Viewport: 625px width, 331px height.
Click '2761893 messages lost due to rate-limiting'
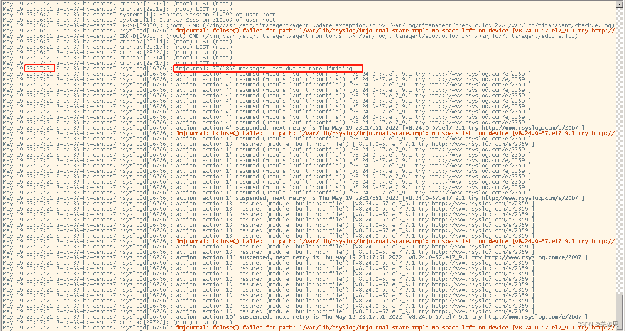[x=282, y=68]
